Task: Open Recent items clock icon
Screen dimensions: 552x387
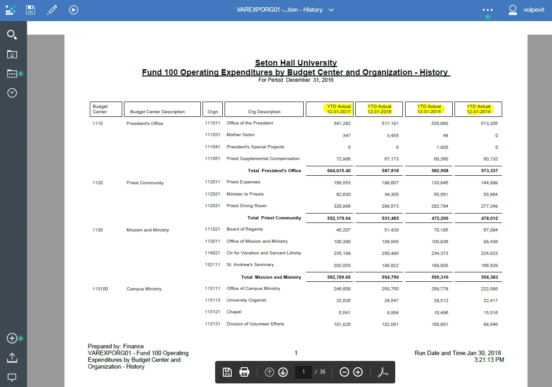Action: tap(12, 93)
